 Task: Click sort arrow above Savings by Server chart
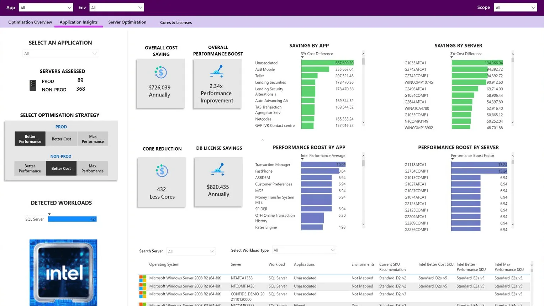[452, 57]
